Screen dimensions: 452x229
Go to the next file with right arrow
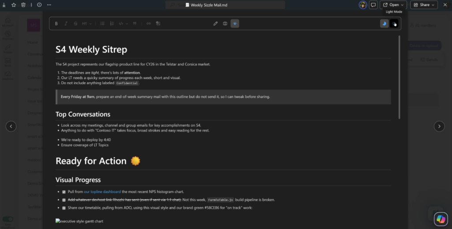(439, 127)
